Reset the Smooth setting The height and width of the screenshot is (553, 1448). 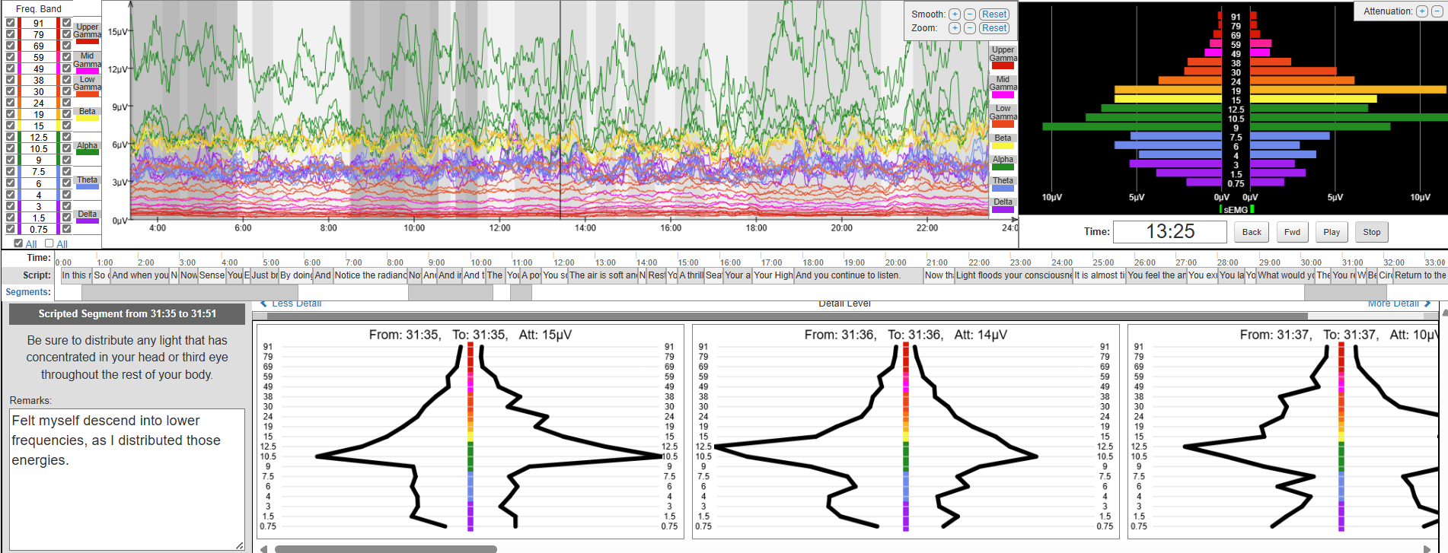(x=994, y=14)
